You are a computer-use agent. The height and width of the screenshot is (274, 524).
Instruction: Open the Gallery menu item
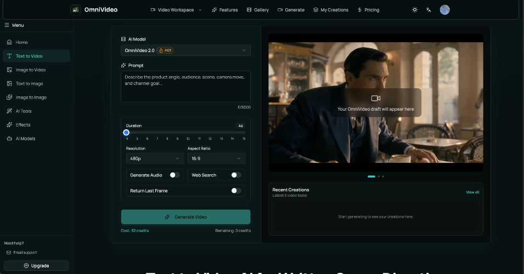pyautogui.click(x=258, y=10)
